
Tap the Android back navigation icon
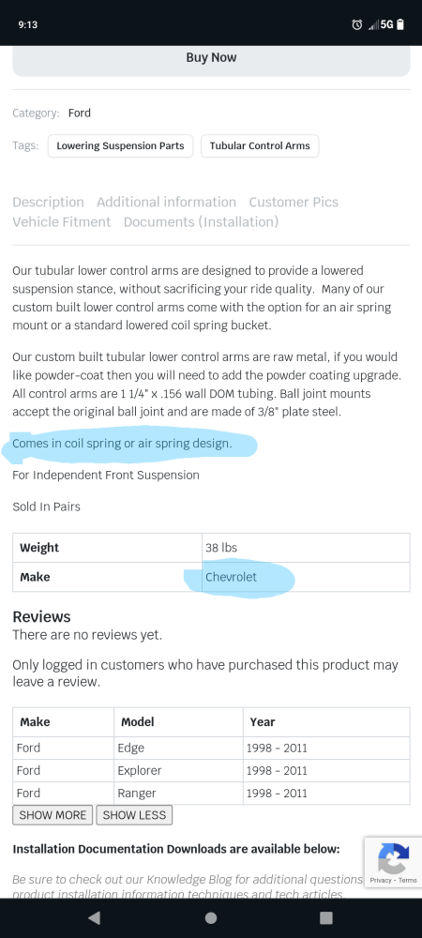pos(94,917)
